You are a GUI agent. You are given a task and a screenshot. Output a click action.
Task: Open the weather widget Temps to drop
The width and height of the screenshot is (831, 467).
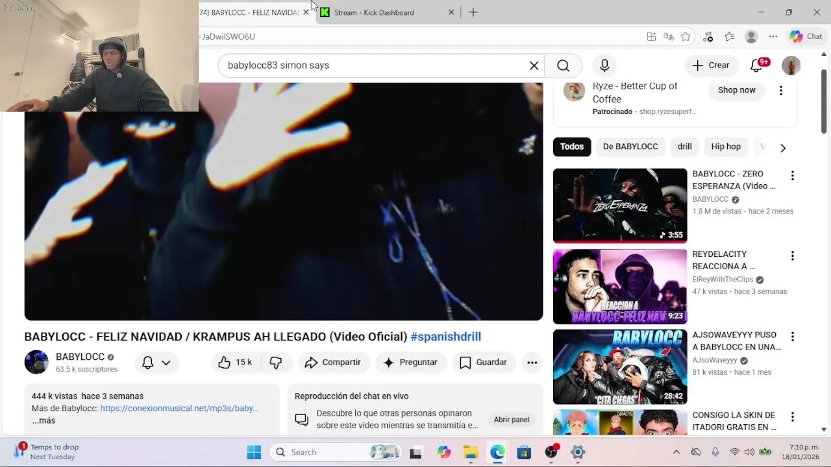tap(47, 452)
